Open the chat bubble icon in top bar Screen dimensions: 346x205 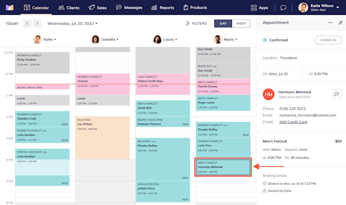click(283, 8)
